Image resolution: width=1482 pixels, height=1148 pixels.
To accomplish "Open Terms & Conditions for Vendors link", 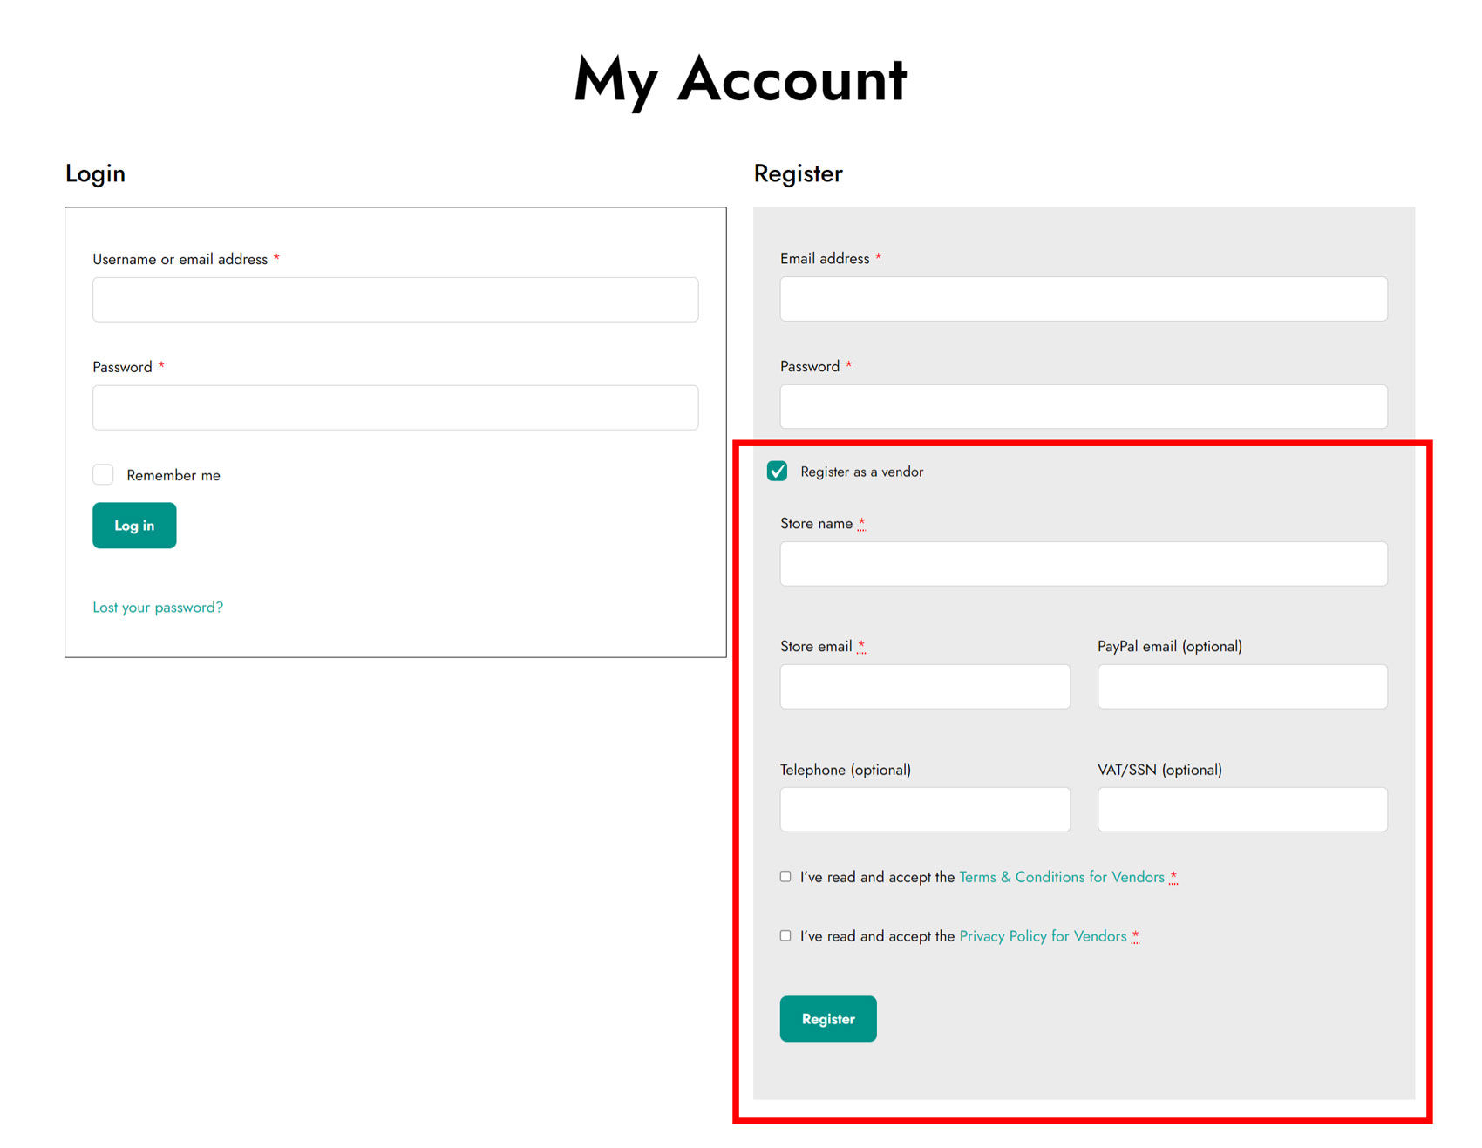I will (x=1062, y=878).
